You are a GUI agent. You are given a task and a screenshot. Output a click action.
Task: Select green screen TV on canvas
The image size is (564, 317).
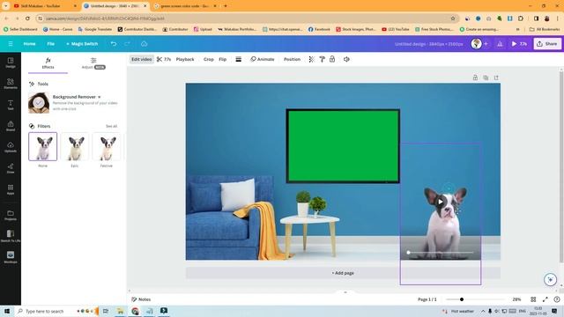[x=343, y=146]
